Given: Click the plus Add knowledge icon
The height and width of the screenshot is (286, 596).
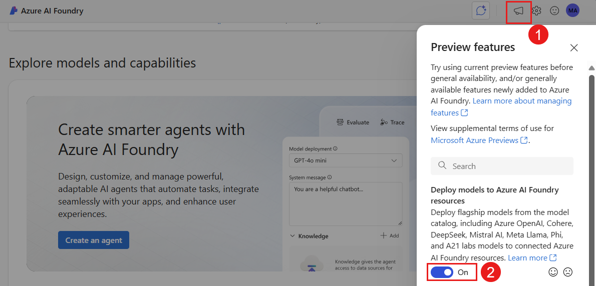Looking at the screenshot, I should point(384,235).
